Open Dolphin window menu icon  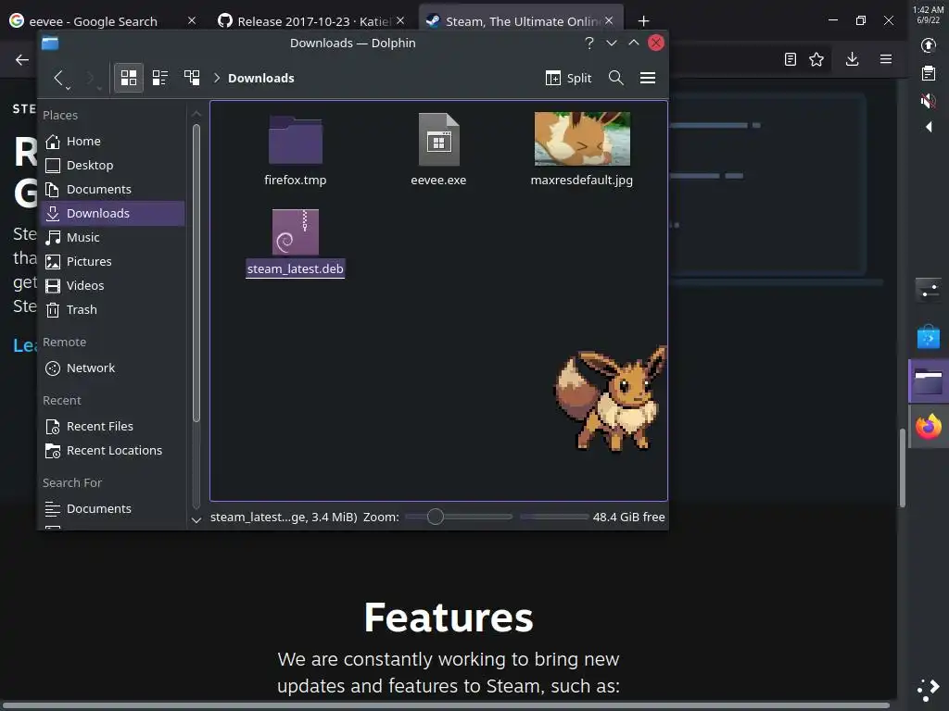pos(50,43)
